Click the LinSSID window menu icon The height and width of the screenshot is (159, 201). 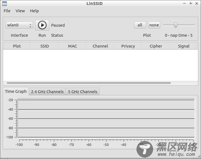coord(4,3)
